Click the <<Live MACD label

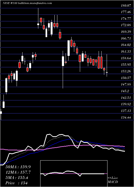(x=113, y=180)
